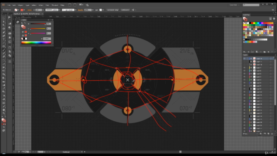The width and height of the screenshot is (277, 156).
Task: Click the target circle of Layer 7
Action: [271, 68]
